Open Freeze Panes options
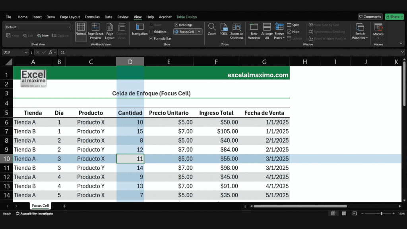The height and width of the screenshot is (229, 407). point(279,31)
